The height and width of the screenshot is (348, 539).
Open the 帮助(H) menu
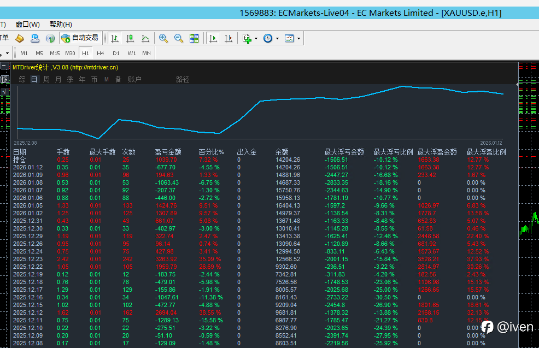(61, 24)
